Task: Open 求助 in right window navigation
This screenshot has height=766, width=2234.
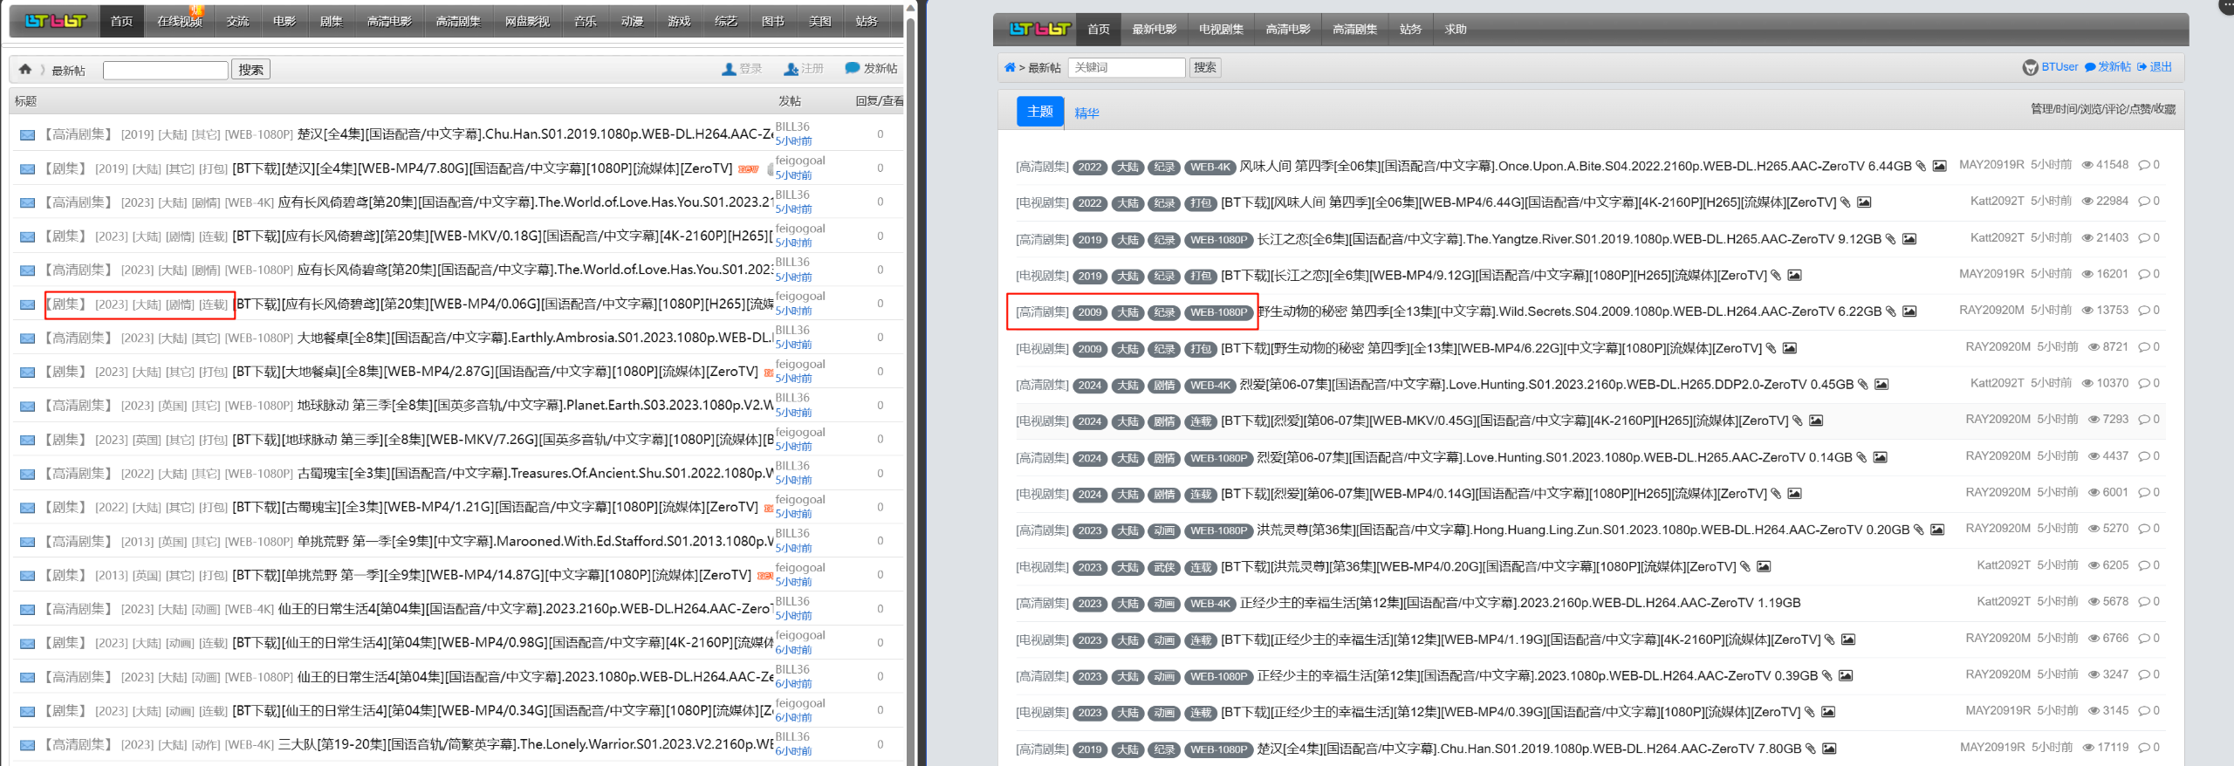Action: coord(1456,30)
